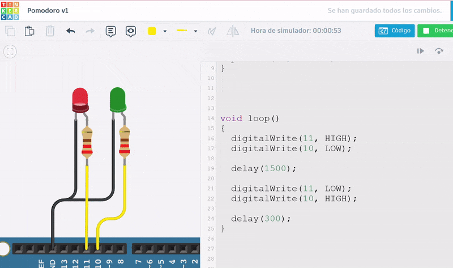
Task: Click the yellow wire color swatch
Action: pos(152,31)
